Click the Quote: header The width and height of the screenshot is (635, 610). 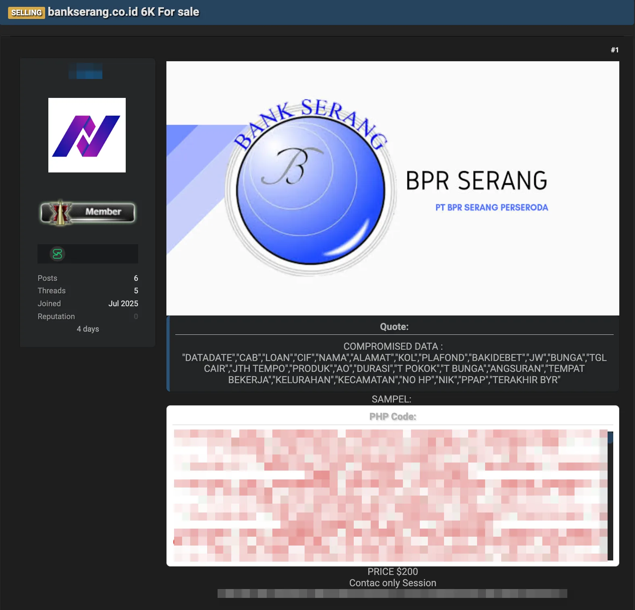[x=394, y=327]
